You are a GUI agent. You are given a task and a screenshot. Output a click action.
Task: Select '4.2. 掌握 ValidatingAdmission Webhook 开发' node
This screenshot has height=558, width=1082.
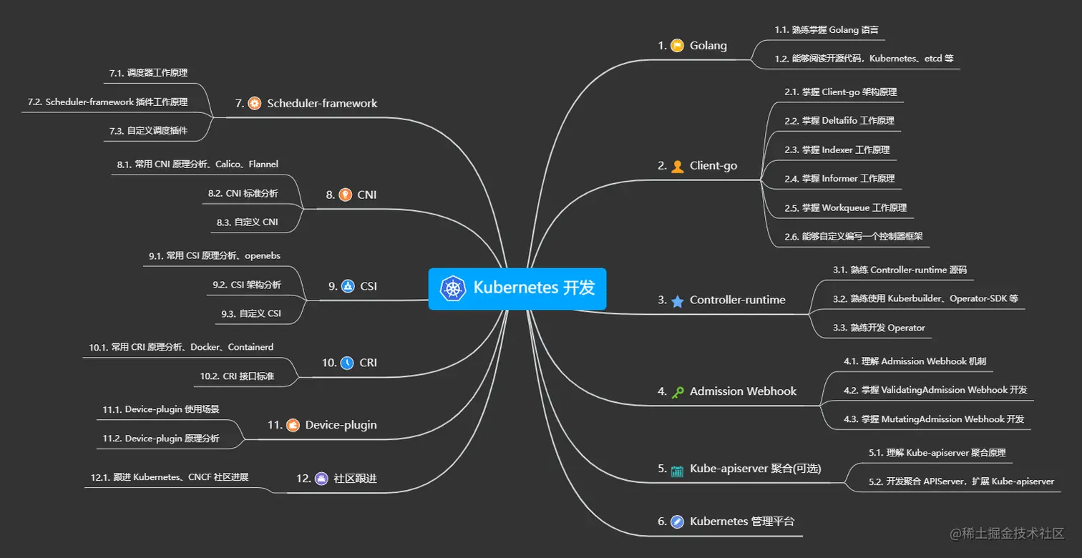point(935,391)
